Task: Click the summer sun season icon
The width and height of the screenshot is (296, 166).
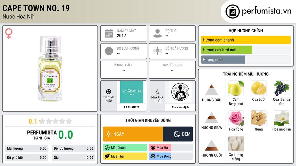Action: 153,148
